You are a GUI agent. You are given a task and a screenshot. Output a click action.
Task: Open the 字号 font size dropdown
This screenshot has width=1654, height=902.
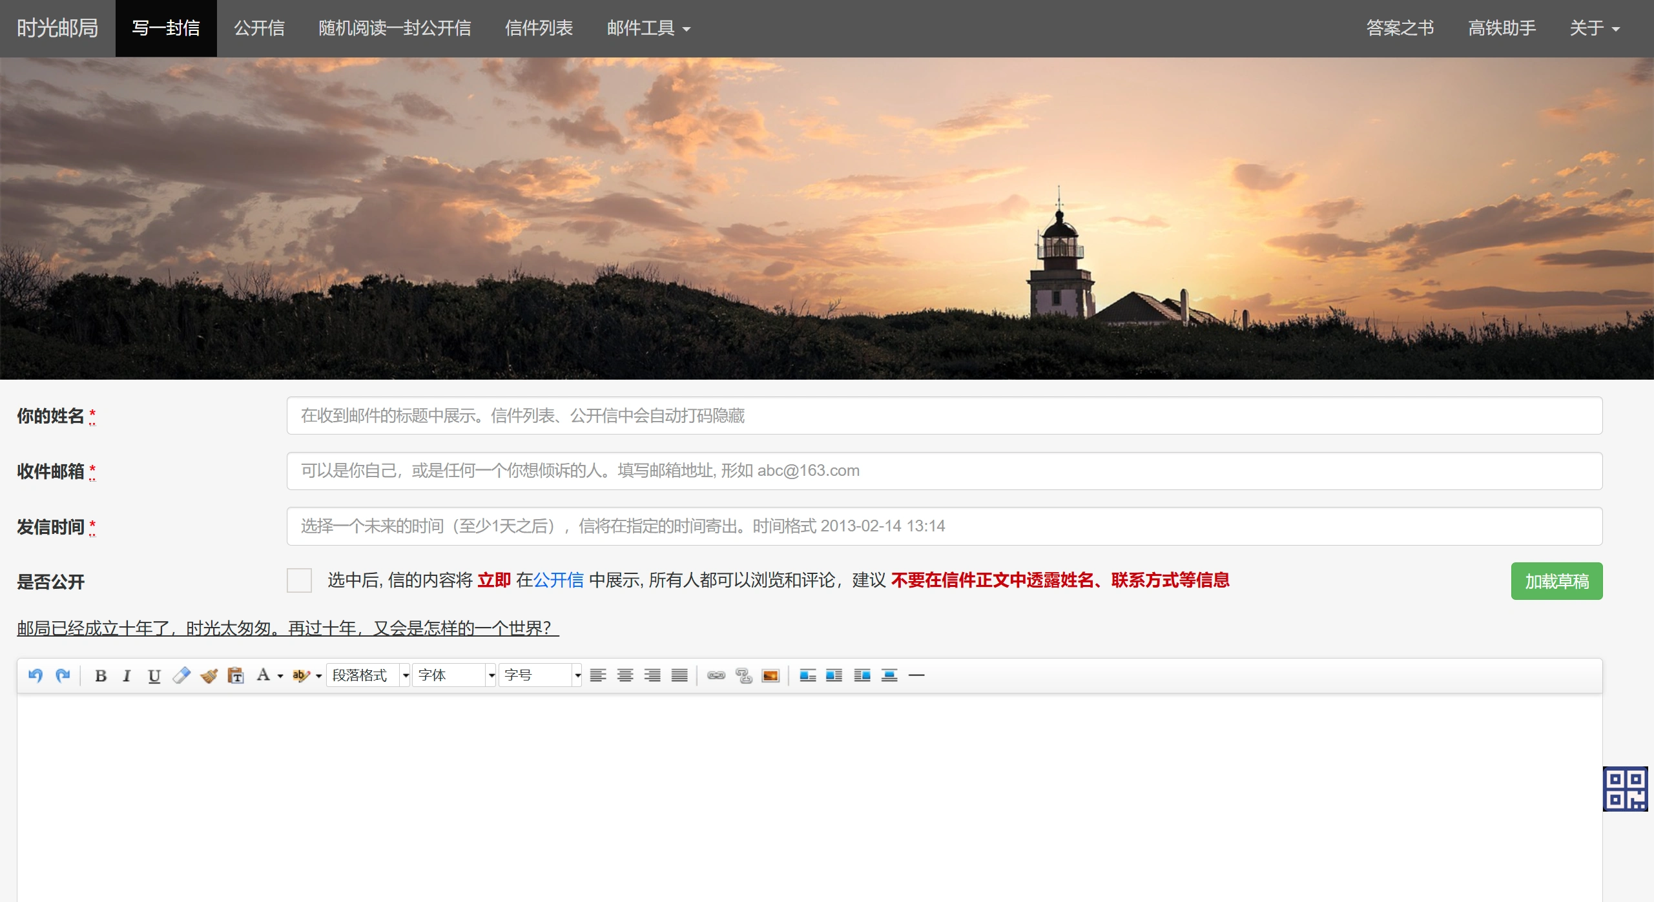pyautogui.click(x=540, y=675)
